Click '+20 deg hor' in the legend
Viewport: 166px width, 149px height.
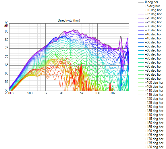[153, 18]
